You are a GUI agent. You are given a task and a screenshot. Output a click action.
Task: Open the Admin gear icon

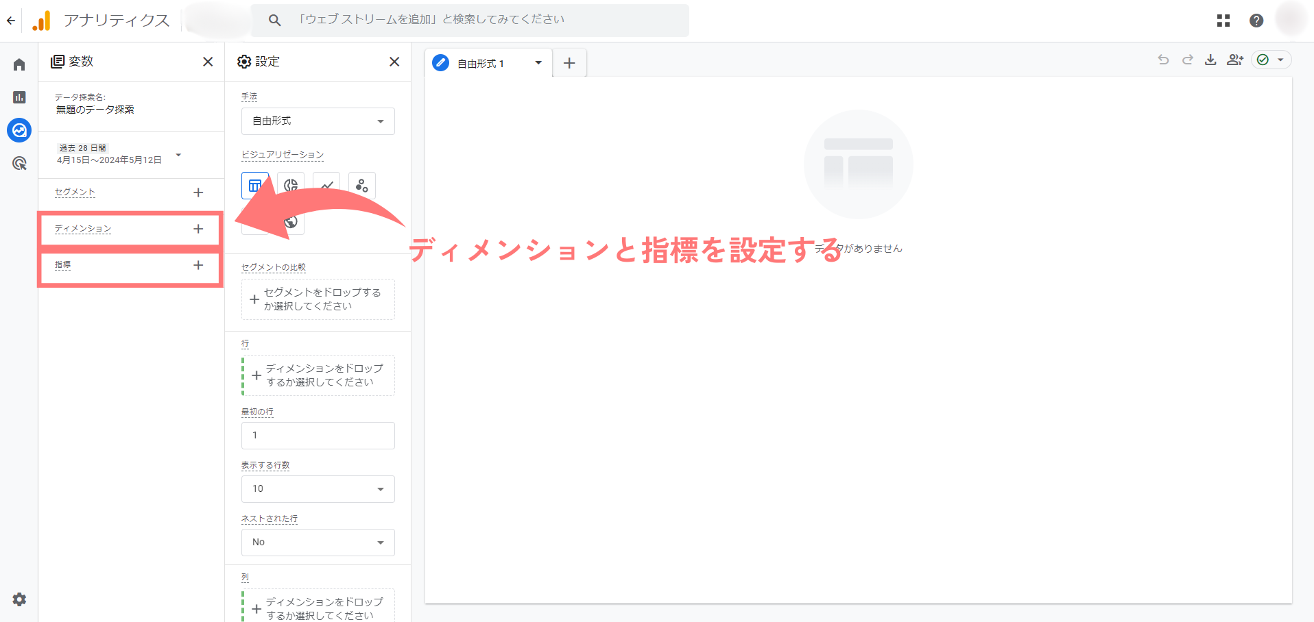(19, 599)
